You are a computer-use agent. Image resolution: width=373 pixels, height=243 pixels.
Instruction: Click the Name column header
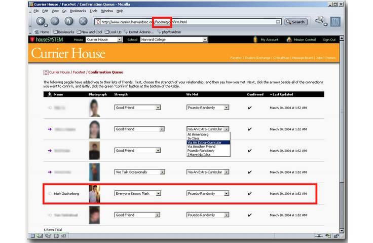[x=58, y=94]
